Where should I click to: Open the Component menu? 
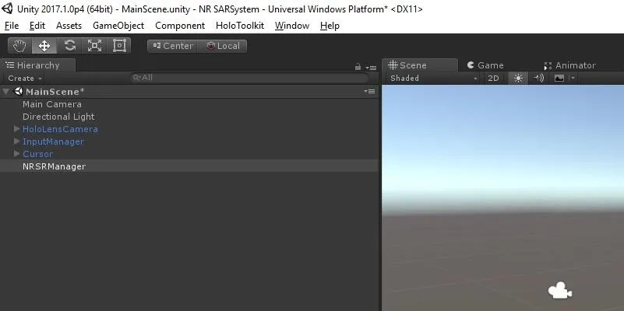coord(180,26)
